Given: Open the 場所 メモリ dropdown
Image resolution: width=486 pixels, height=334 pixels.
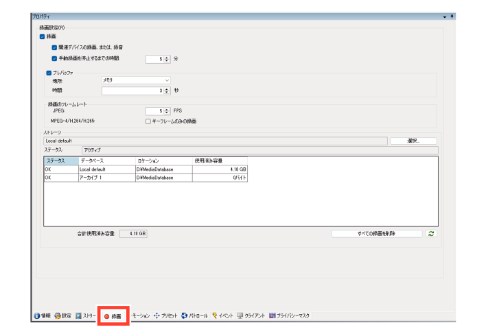Looking at the screenshot, I should 136,80.
